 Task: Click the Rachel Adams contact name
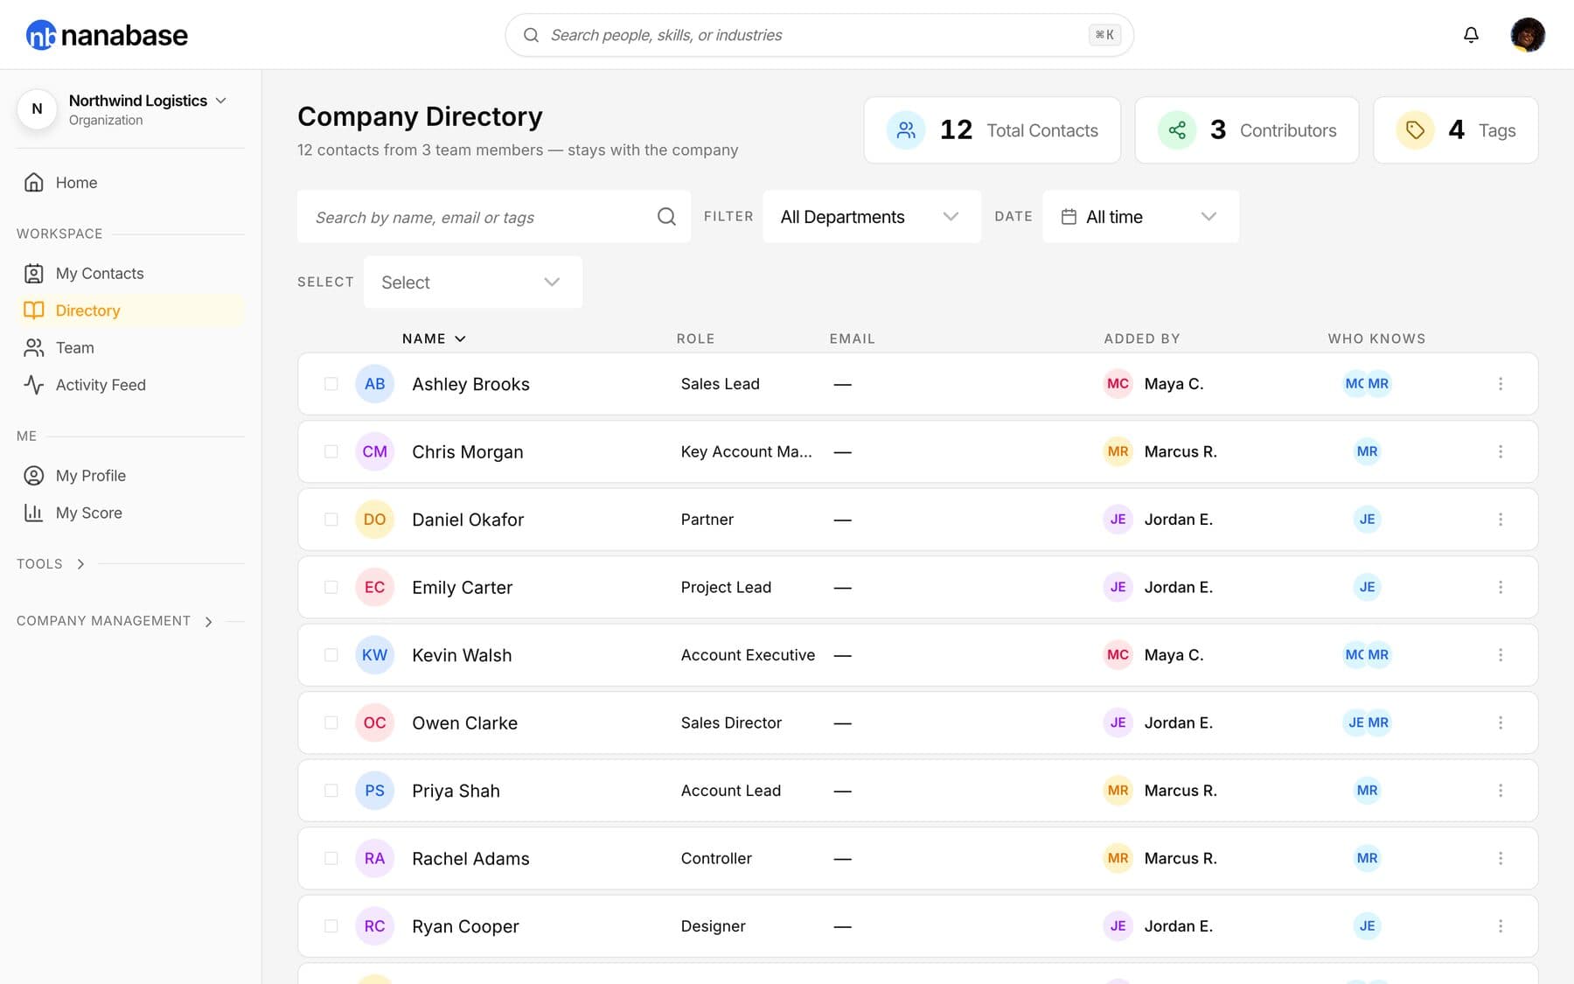click(470, 859)
